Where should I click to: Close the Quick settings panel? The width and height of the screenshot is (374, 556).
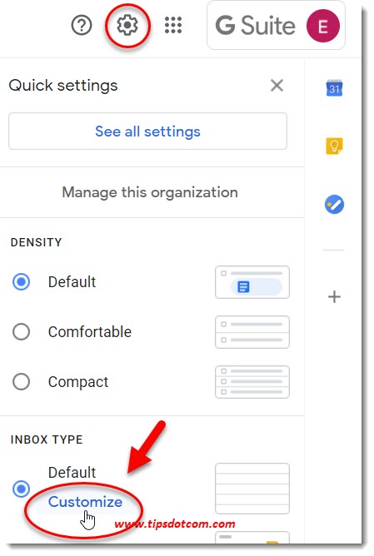coord(277,86)
